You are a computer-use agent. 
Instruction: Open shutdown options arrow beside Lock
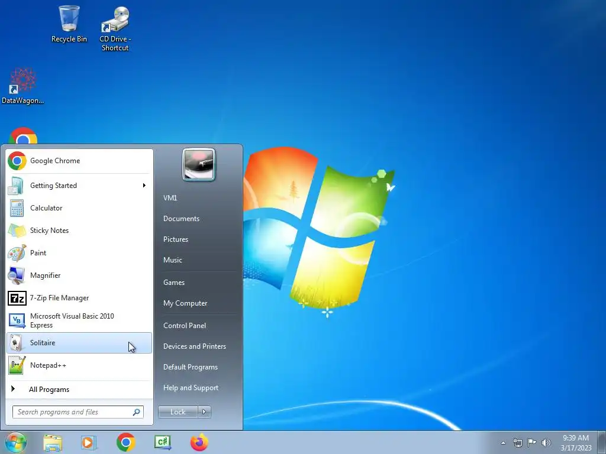(204, 412)
